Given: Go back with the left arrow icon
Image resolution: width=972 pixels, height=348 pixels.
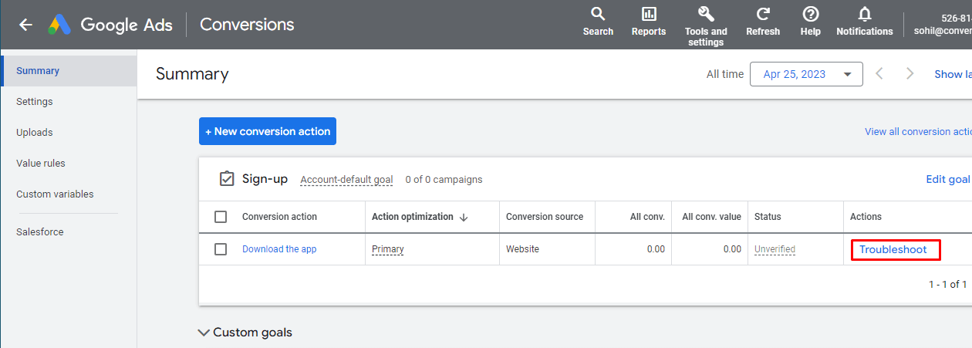Looking at the screenshot, I should 26,25.
